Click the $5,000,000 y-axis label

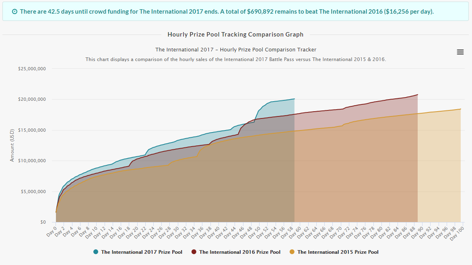click(33, 192)
